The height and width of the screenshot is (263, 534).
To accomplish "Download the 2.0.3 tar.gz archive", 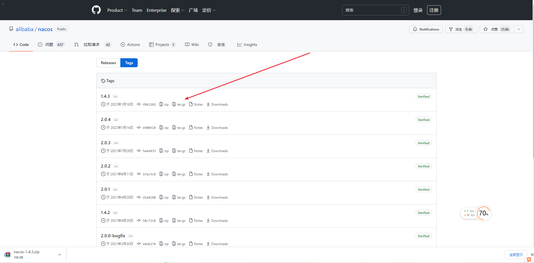I will (179, 151).
